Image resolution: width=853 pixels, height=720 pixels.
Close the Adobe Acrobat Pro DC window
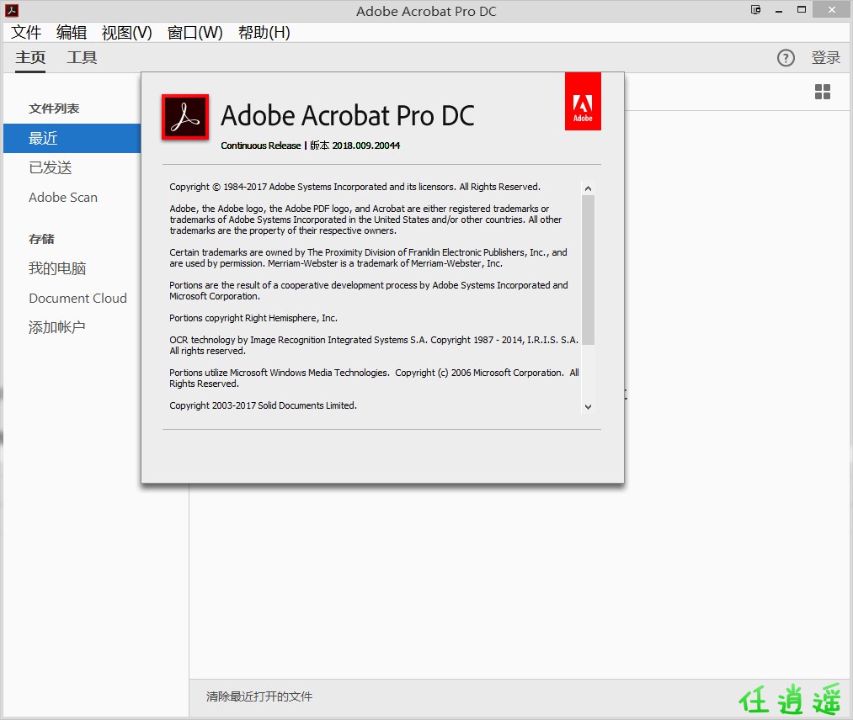832,9
